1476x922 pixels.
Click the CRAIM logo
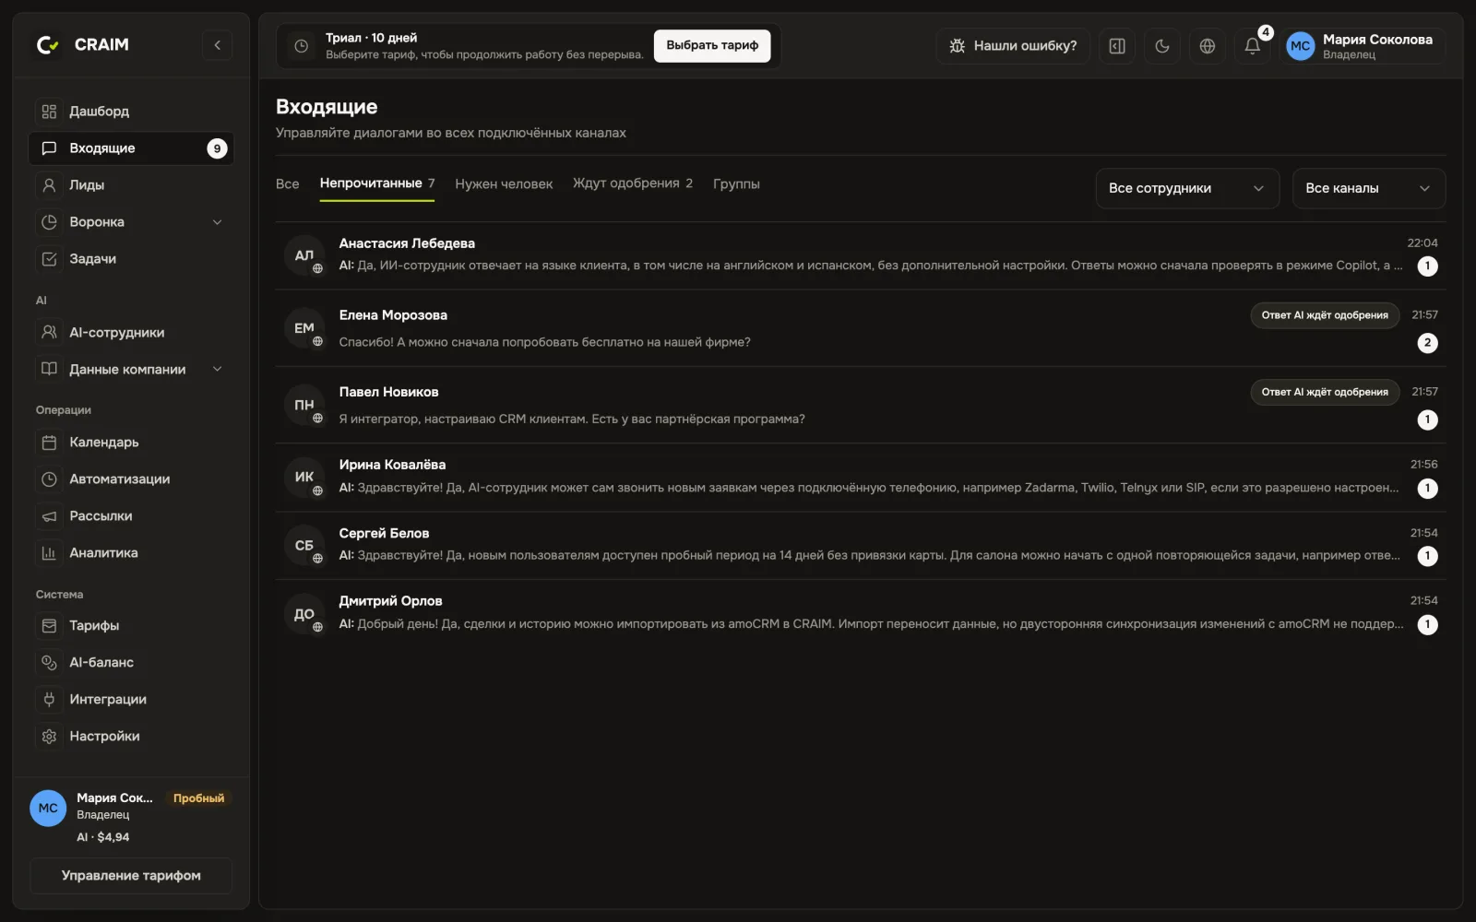[82, 44]
